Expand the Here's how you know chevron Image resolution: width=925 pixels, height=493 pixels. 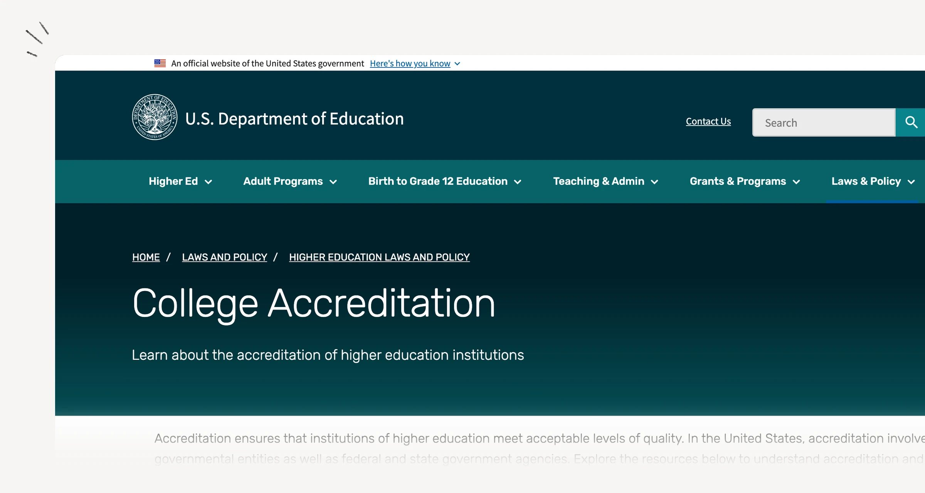click(457, 64)
